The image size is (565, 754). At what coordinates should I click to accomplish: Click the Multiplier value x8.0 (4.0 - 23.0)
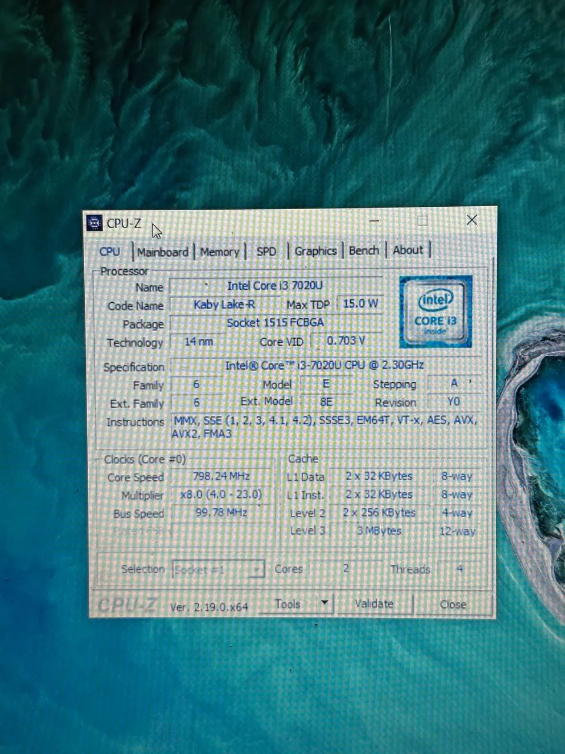click(x=221, y=494)
